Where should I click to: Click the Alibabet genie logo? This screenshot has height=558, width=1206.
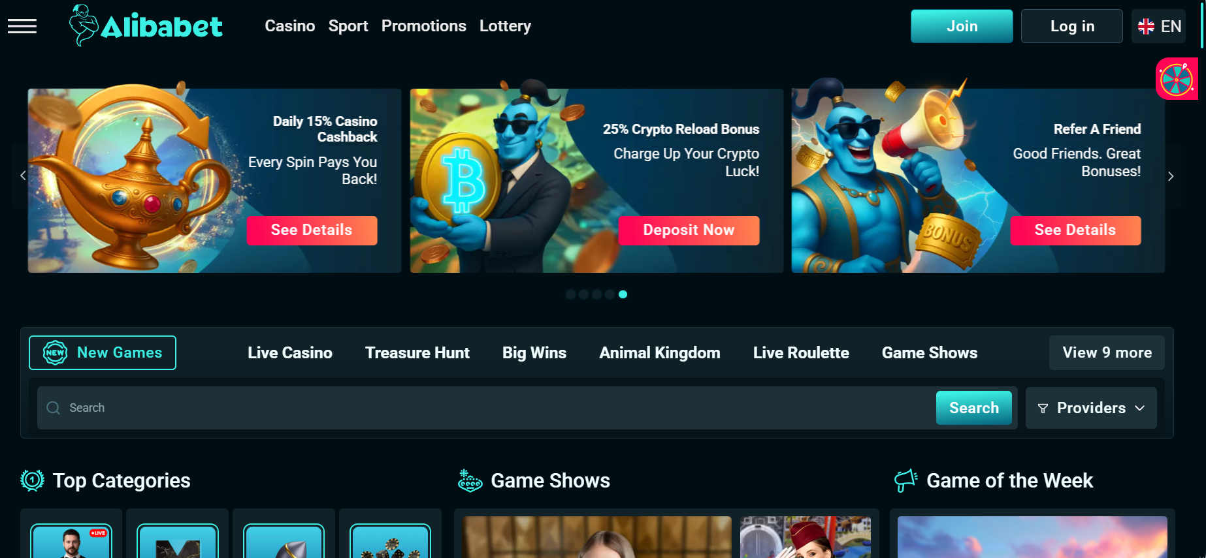pyautogui.click(x=146, y=25)
